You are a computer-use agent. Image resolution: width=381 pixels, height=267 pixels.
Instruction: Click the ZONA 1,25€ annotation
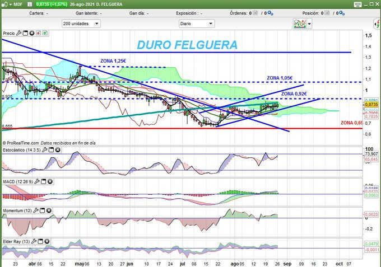click(113, 61)
